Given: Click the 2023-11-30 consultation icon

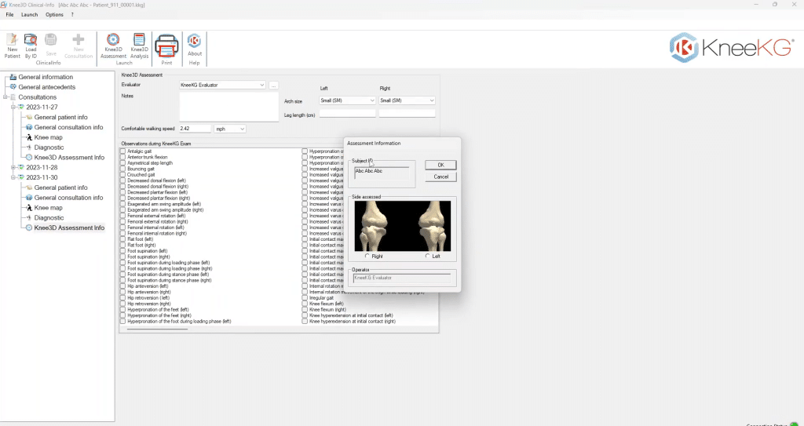Looking at the screenshot, I should 21,177.
